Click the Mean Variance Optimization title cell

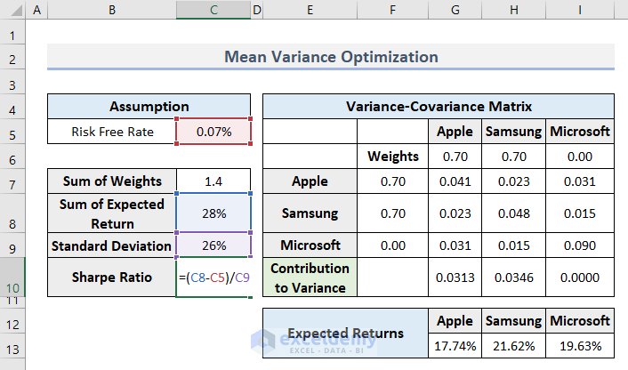pos(331,57)
